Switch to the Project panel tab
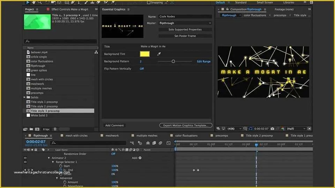The width and height of the screenshot is (335, 188). (29, 9)
